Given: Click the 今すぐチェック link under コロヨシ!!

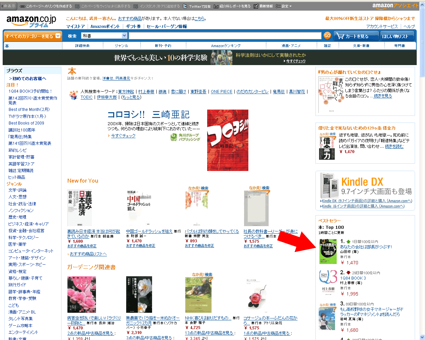Looking at the screenshot, I should coord(123,136).
